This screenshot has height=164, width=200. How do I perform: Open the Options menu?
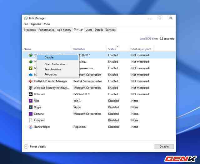click(36, 24)
